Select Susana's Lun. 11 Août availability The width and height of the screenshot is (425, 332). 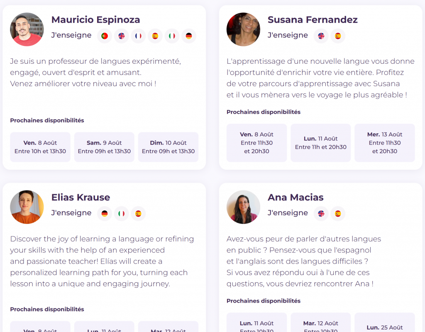(320, 143)
